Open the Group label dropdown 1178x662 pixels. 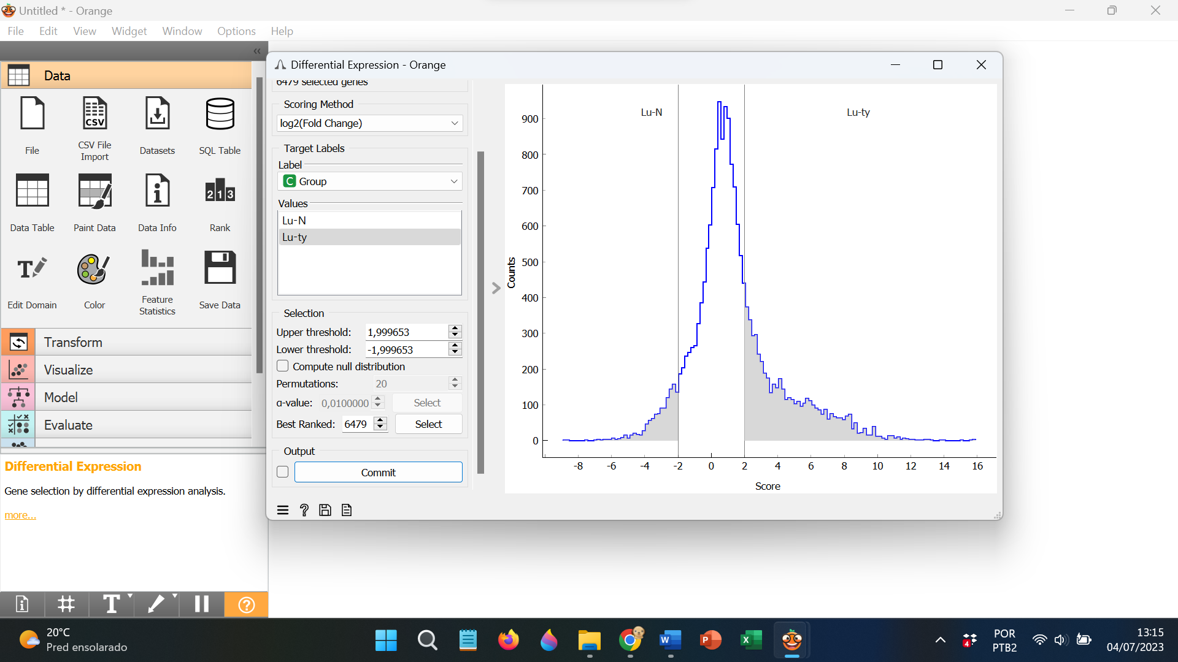pyautogui.click(x=369, y=181)
